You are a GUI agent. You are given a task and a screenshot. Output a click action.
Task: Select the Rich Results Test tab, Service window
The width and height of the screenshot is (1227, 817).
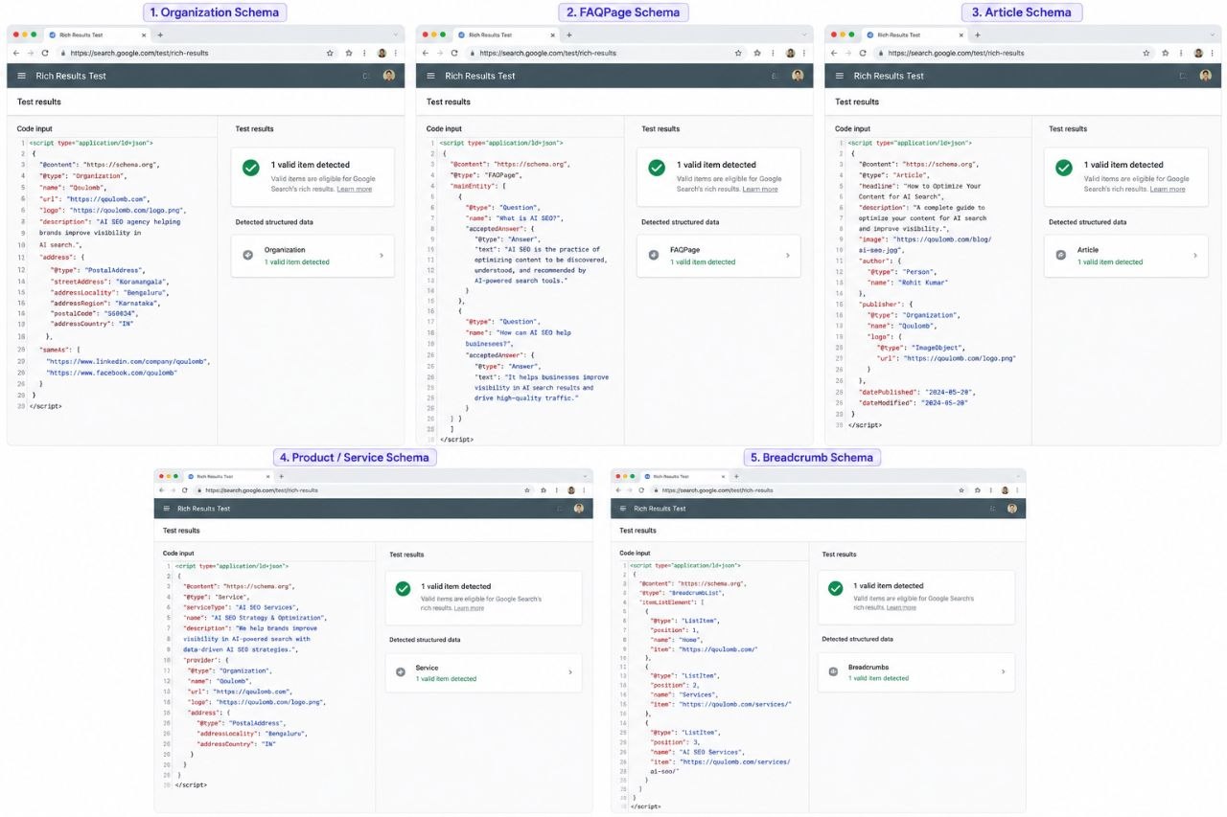[x=228, y=475]
